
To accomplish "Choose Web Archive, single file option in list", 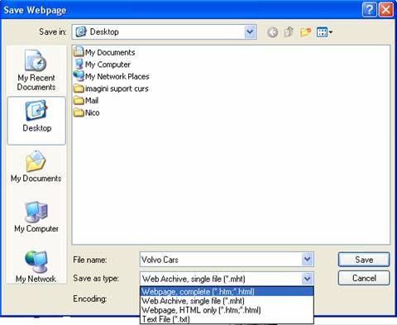I will click(x=227, y=301).
